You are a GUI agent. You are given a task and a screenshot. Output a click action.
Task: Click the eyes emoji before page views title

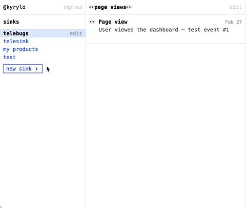92,7
